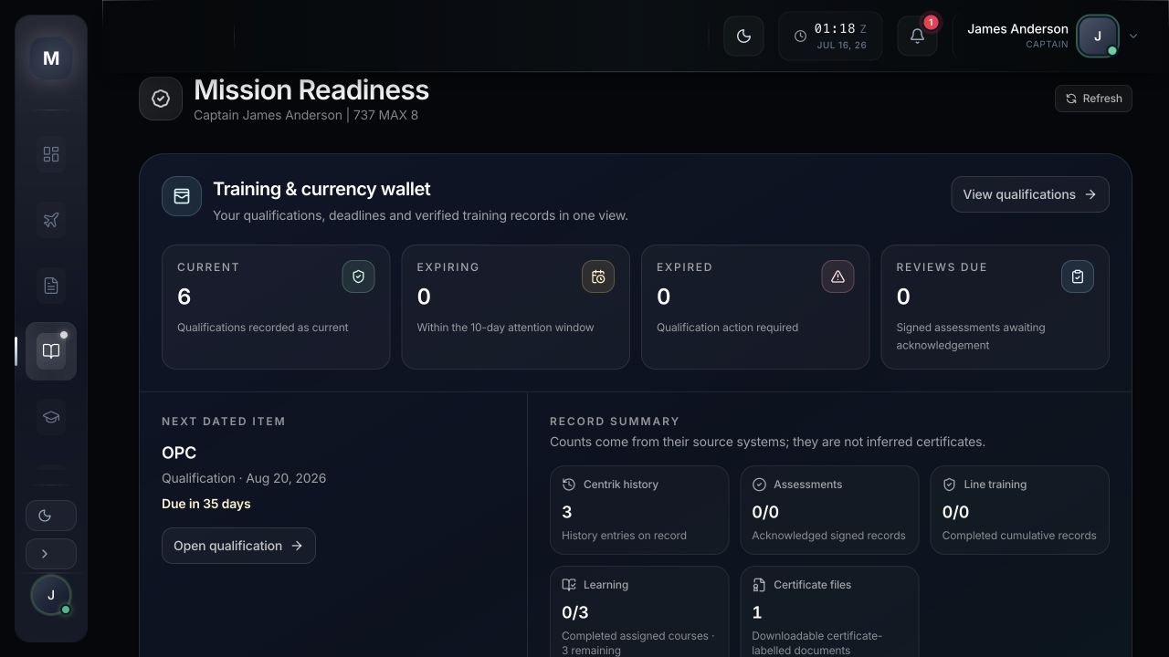The width and height of the screenshot is (1169, 657).
Task: Click 'Qualification · Aug 20, 2026' text
Action: pyautogui.click(x=244, y=478)
